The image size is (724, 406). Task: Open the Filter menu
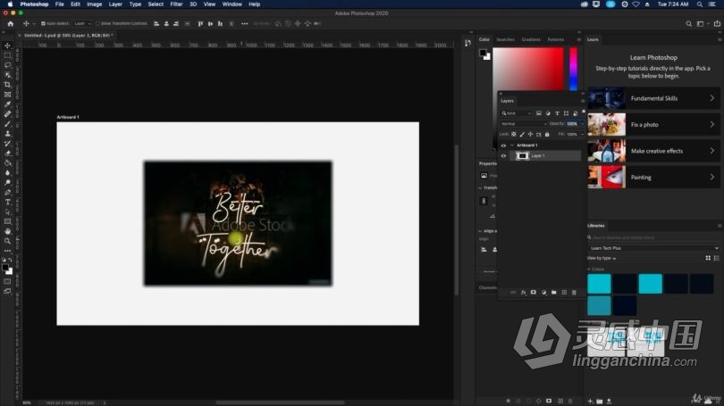pos(176,4)
